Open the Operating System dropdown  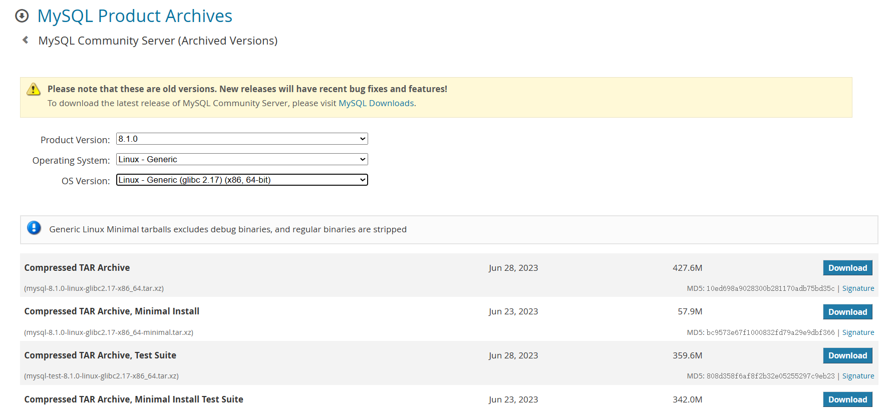tap(242, 159)
